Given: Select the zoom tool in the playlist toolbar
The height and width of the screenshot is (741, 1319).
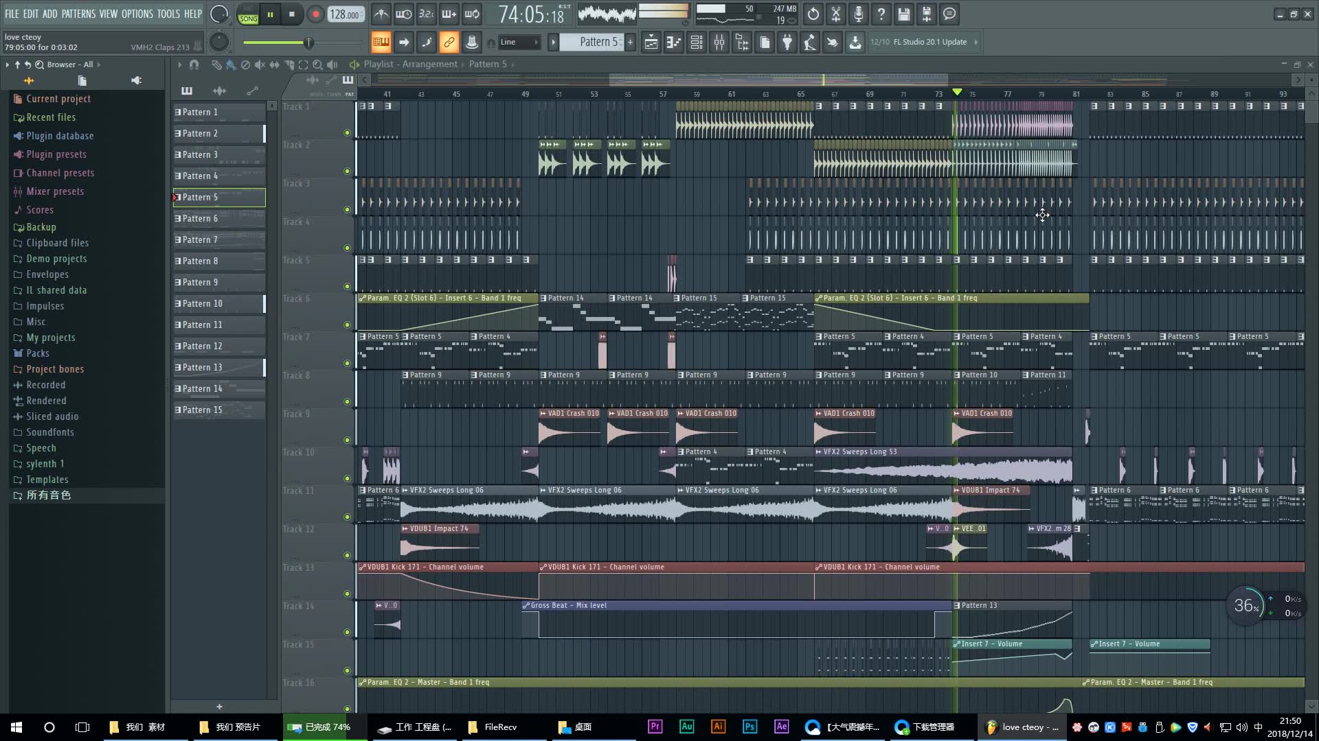Looking at the screenshot, I should [317, 64].
